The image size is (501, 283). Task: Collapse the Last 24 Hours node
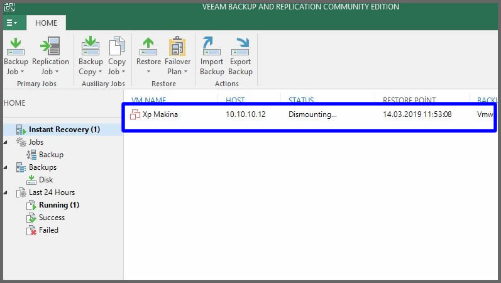6,193
